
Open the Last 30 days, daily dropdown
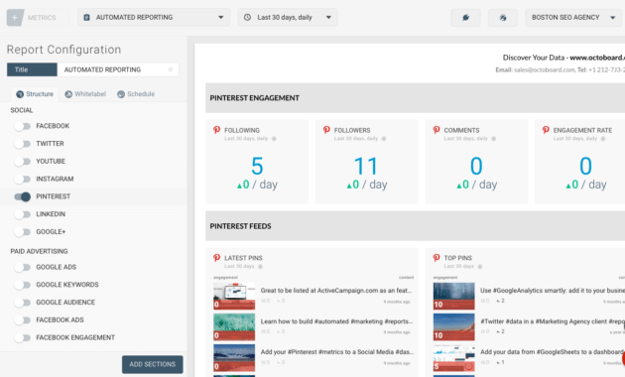[x=288, y=18]
